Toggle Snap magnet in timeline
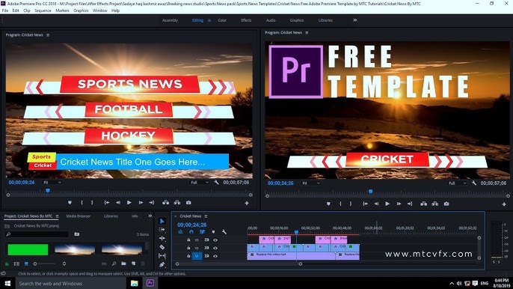This screenshot has width=513, height=289. pyautogui.click(x=191, y=231)
